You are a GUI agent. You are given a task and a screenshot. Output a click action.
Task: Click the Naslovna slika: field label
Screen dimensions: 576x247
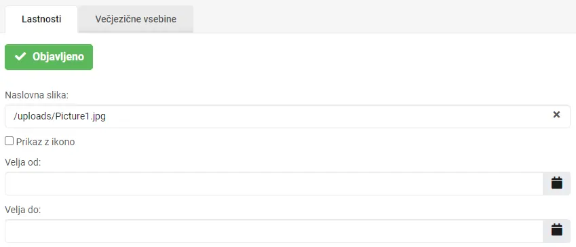click(x=37, y=95)
